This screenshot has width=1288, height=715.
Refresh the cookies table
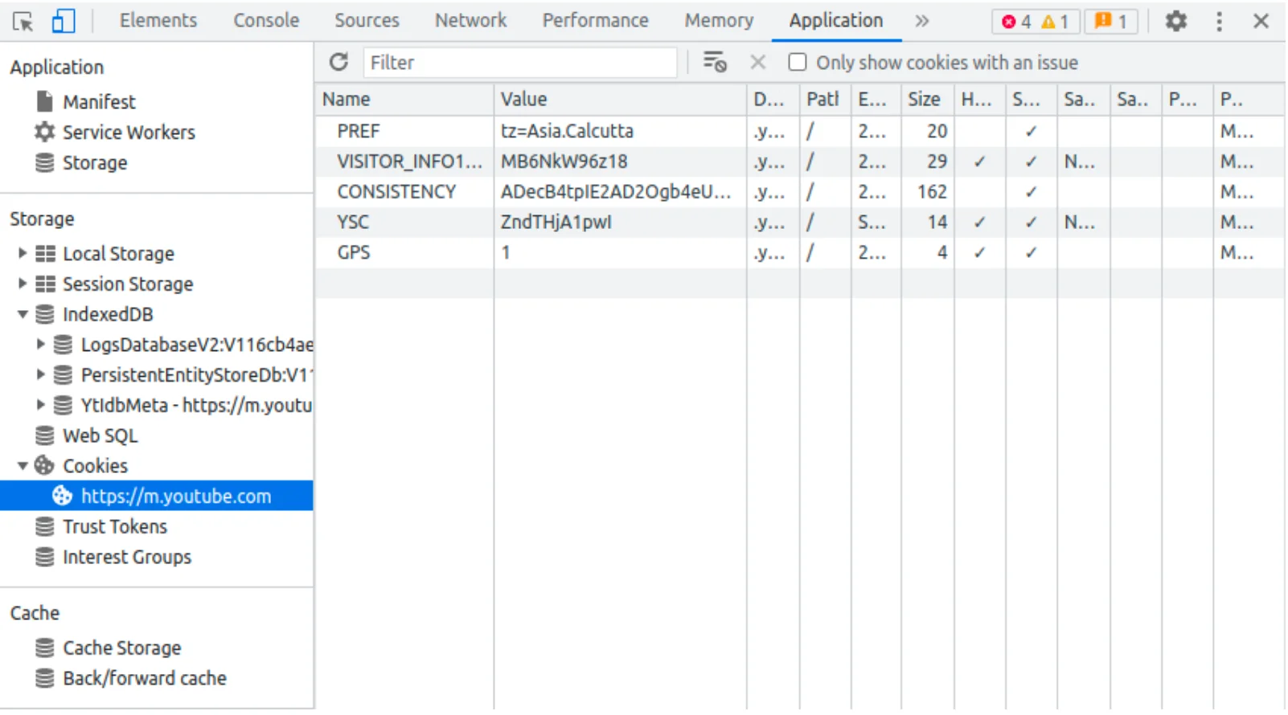338,63
